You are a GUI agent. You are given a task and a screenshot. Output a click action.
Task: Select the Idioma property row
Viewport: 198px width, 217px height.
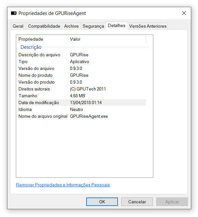[82, 109]
